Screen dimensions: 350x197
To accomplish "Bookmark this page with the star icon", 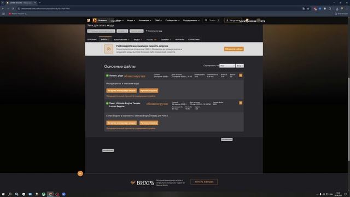I will click(308, 9).
